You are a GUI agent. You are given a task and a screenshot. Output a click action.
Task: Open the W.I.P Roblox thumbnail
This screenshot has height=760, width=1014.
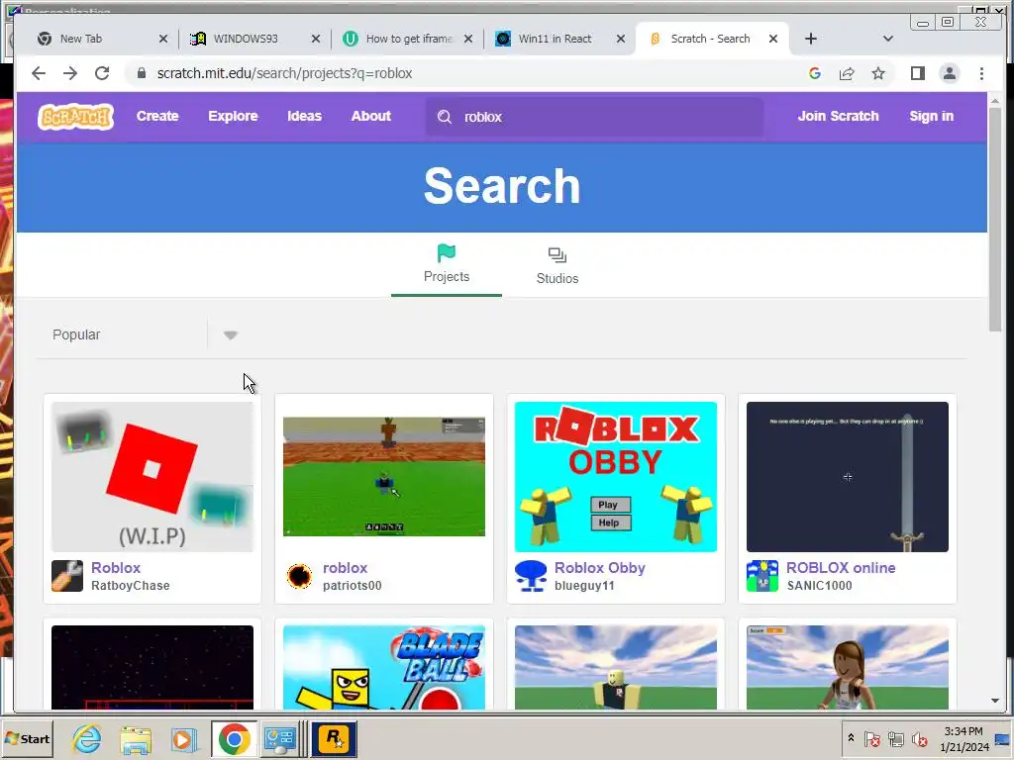click(152, 477)
